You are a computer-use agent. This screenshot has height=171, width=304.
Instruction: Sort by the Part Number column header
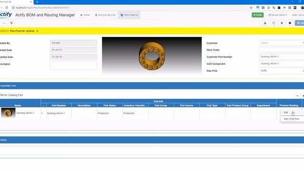59,105
